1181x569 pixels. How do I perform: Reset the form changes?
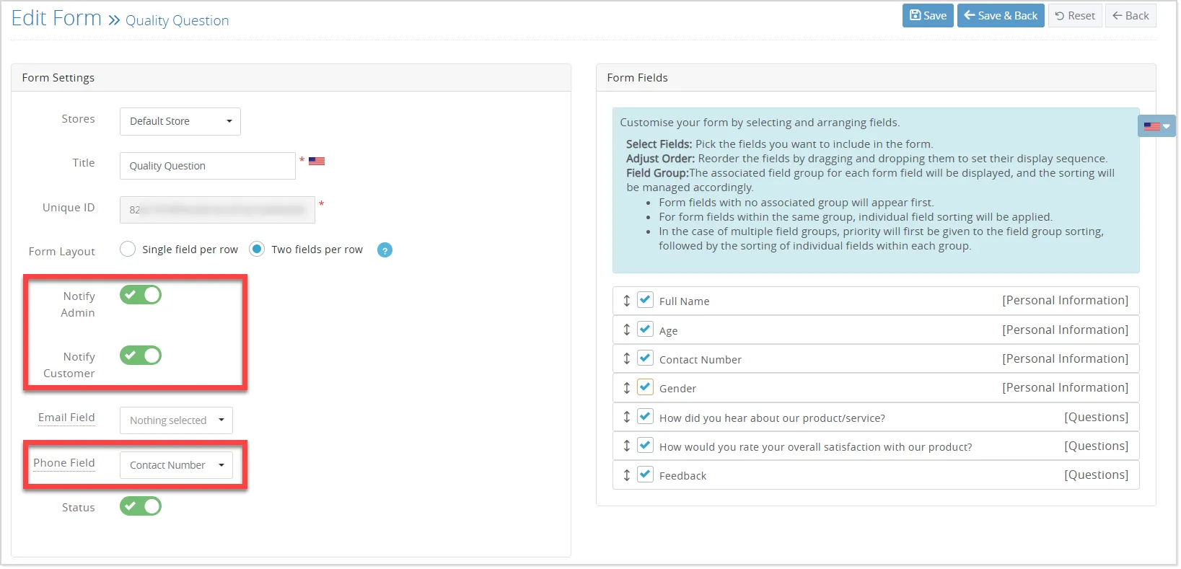click(1075, 16)
